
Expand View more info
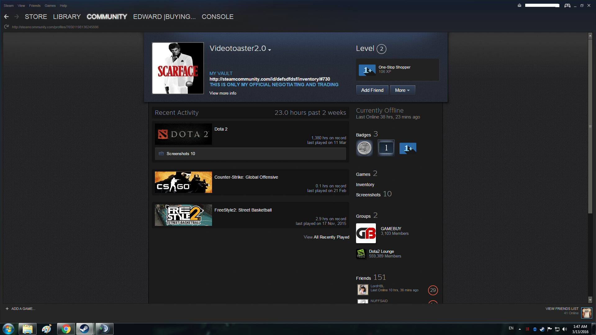point(223,93)
